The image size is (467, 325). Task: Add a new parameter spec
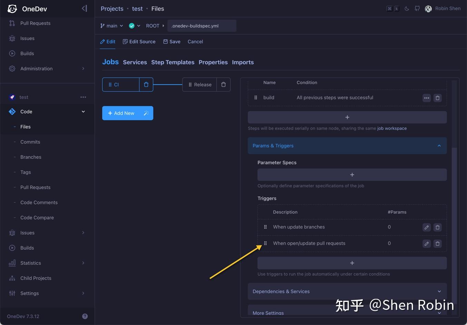pos(352,175)
